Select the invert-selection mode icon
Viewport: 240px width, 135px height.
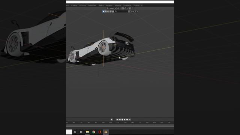(x=111, y=11)
